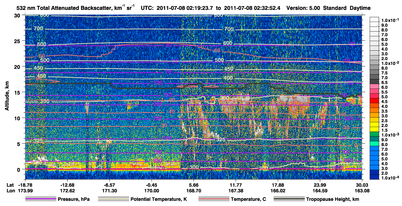The height and width of the screenshot is (206, 402).
Task: Click the latitude value 17.88
Action: [x=278, y=185]
